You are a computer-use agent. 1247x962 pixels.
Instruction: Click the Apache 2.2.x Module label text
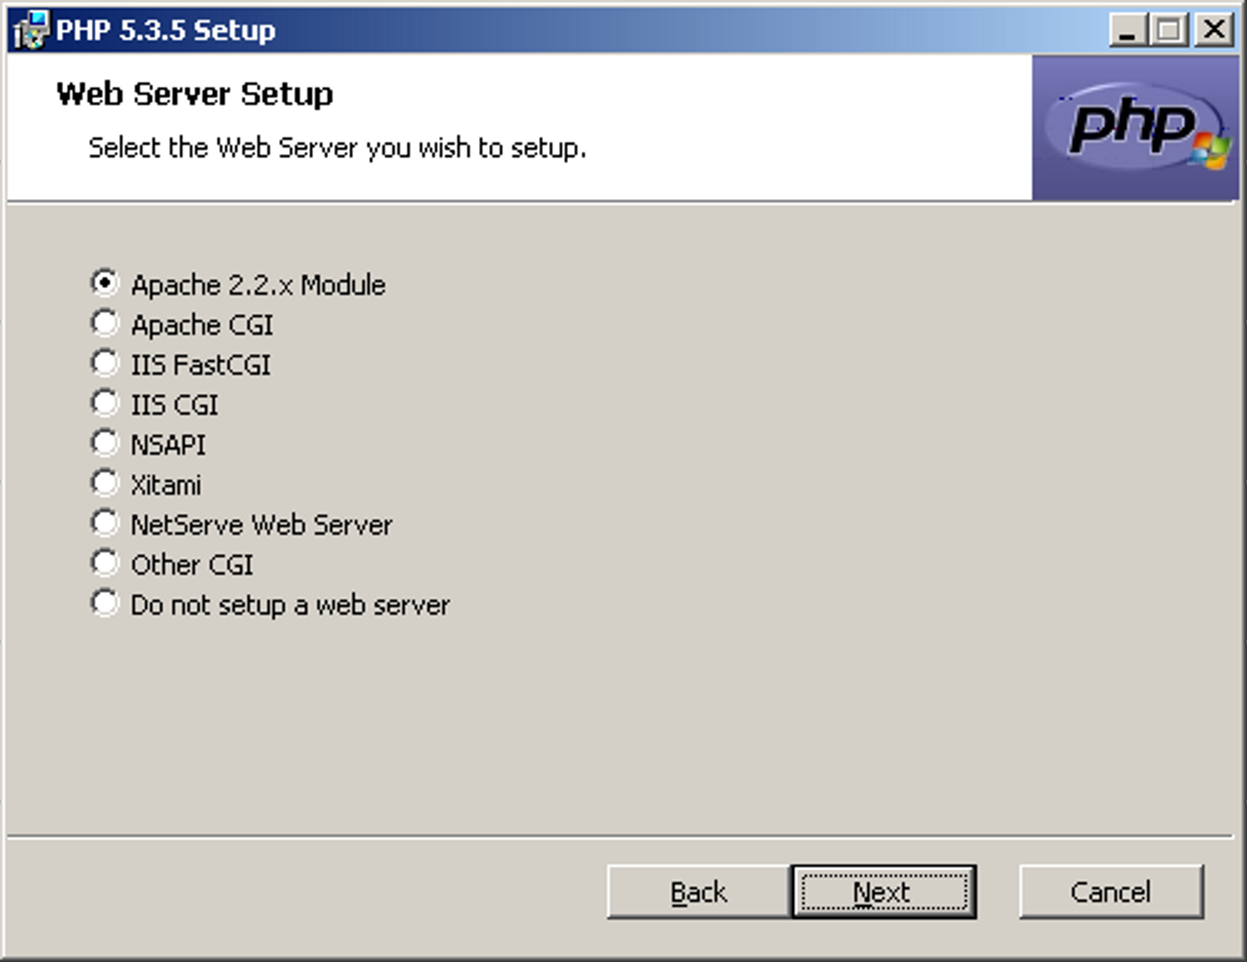coord(257,285)
